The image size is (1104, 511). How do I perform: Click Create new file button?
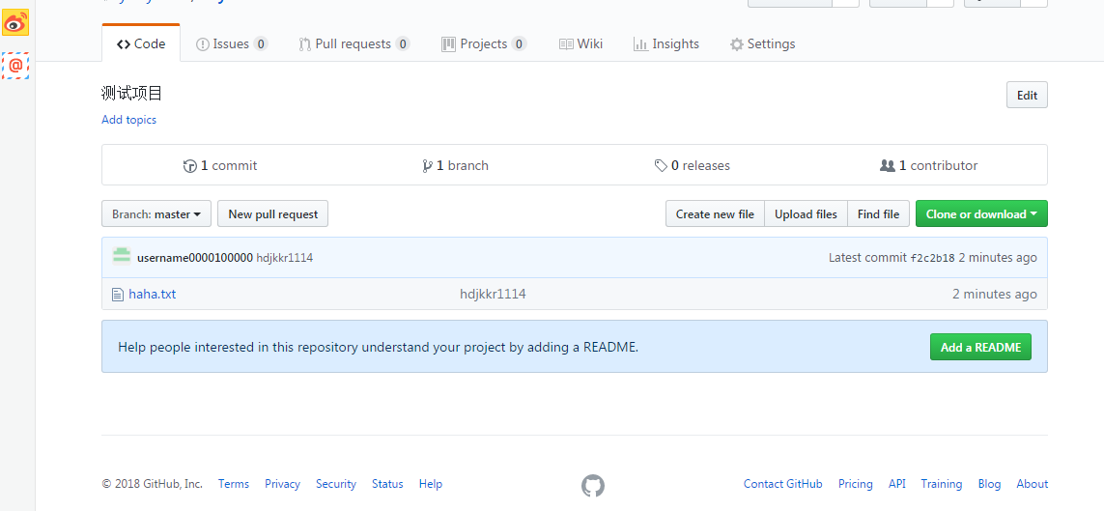715,214
